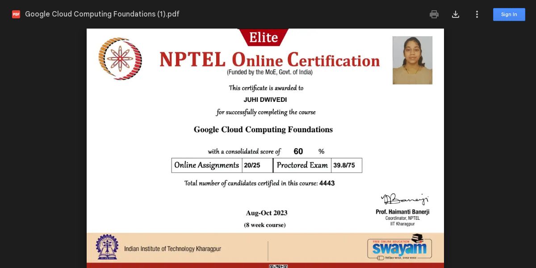The width and height of the screenshot is (536, 268).
Task: Click the Aug-Oct 2023 date text
Action: [267, 213]
